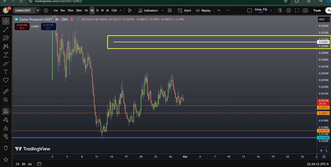The height and width of the screenshot is (167, 331).
Task: Click the red SELL 0.02196 button
Action: [x=22, y=26]
